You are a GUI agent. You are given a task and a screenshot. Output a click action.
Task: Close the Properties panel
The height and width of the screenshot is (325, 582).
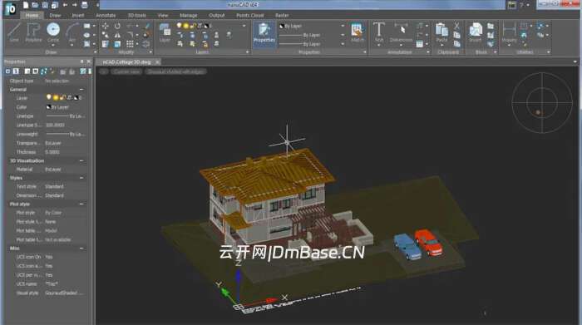click(89, 62)
